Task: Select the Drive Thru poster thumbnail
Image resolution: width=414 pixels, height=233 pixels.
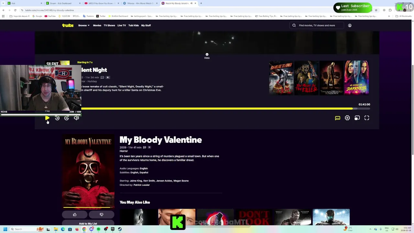Action: point(281,77)
